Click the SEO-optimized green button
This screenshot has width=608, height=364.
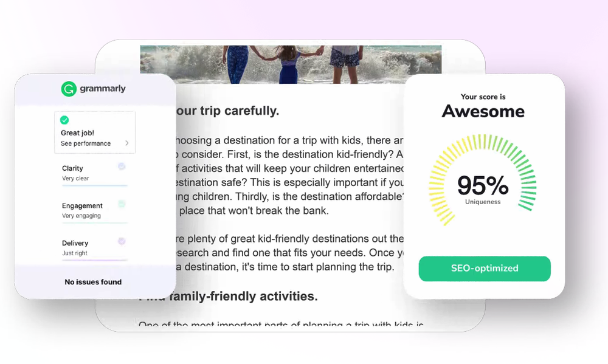[485, 269]
